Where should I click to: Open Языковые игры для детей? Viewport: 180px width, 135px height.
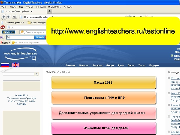(x=104, y=128)
